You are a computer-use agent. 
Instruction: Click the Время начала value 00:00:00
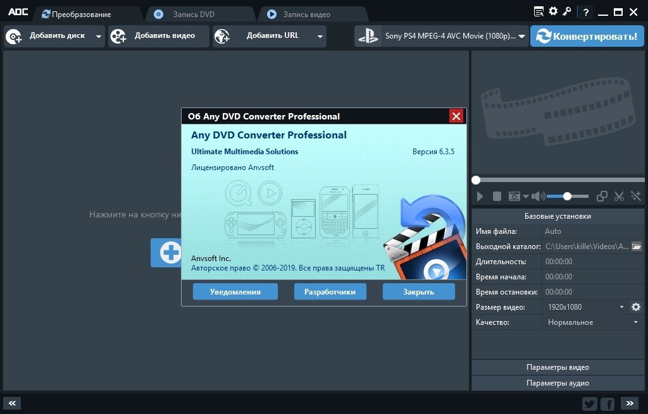coord(559,277)
